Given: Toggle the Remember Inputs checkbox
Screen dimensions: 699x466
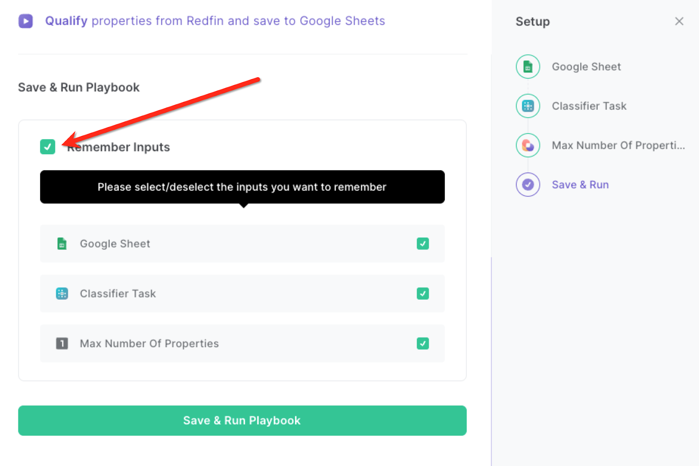Looking at the screenshot, I should point(48,147).
